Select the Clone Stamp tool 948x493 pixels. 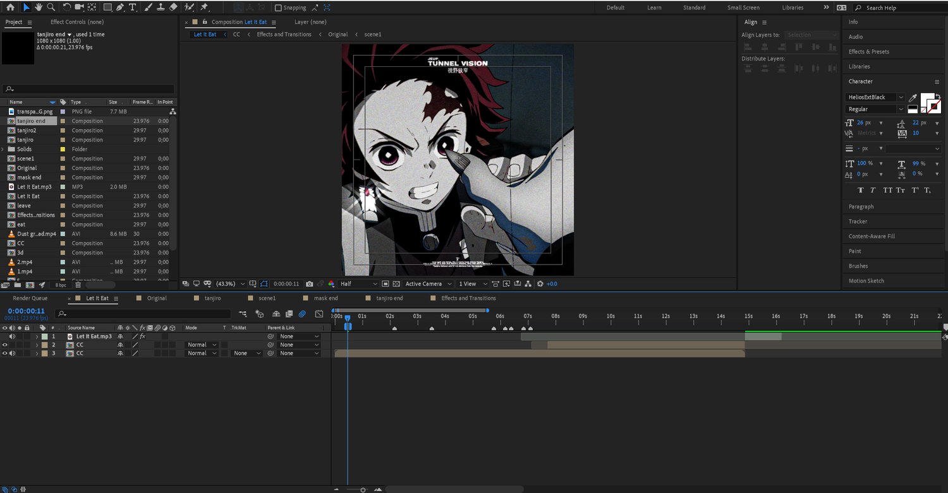click(161, 8)
